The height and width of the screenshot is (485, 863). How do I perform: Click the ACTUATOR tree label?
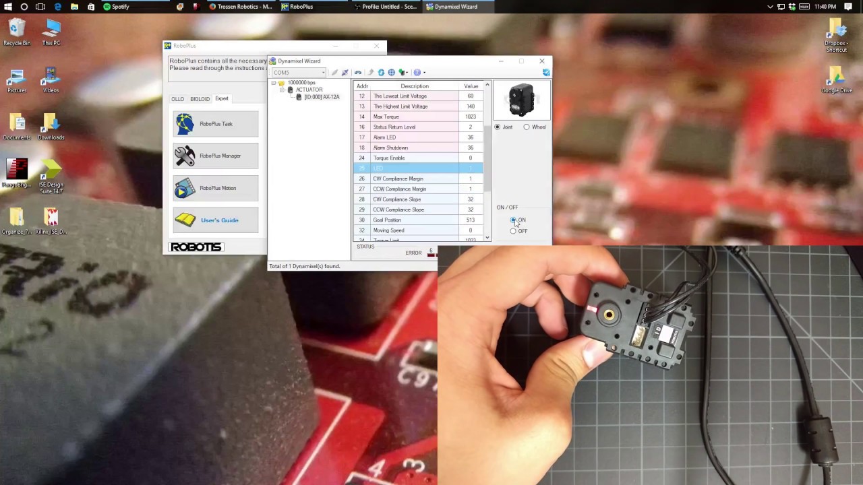(x=309, y=90)
